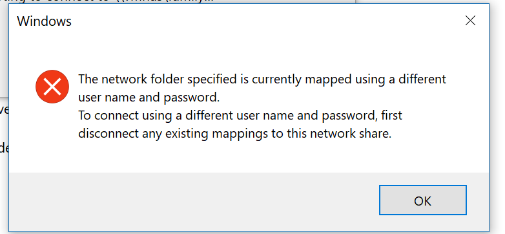Click the word currently in the error text
Image resolution: width=505 pixels, height=234 pixels.
(277, 80)
